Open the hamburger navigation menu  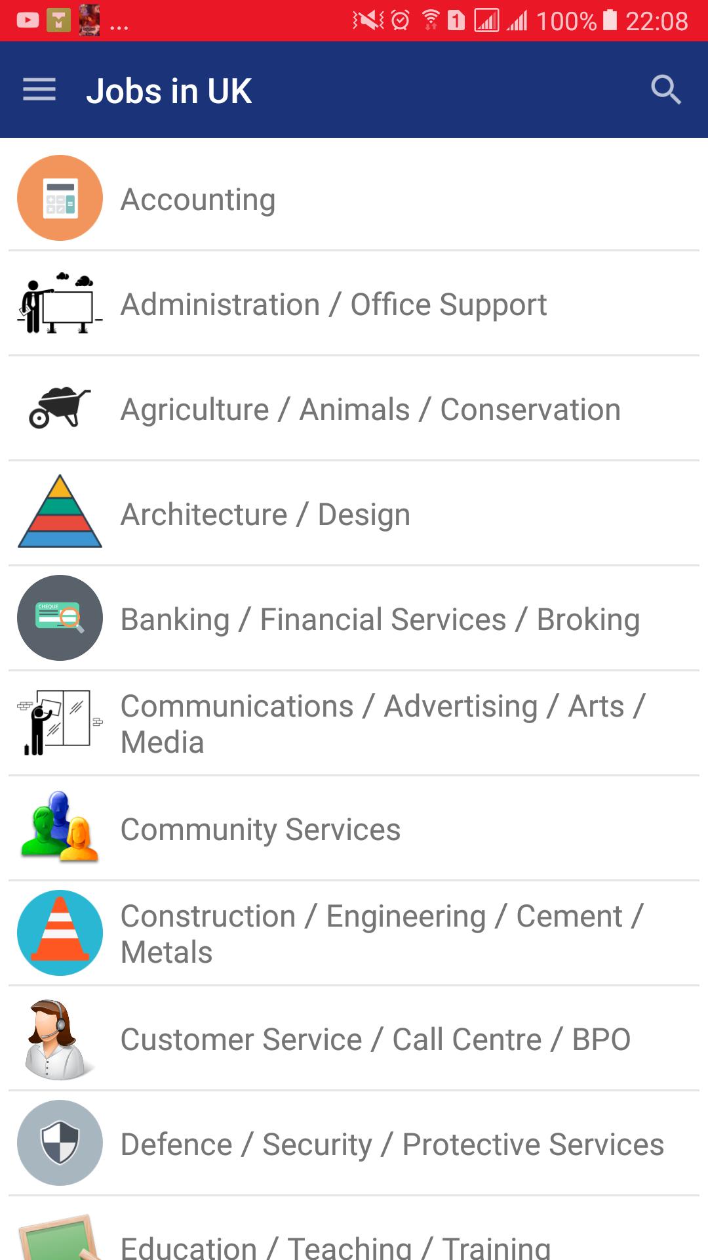tap(39, 90)
